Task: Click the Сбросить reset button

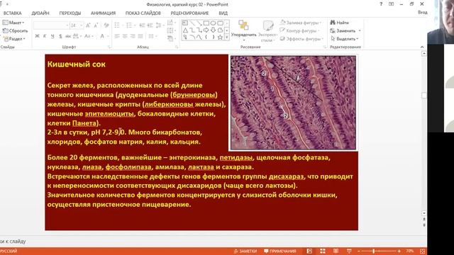Action: pos(15,30)
